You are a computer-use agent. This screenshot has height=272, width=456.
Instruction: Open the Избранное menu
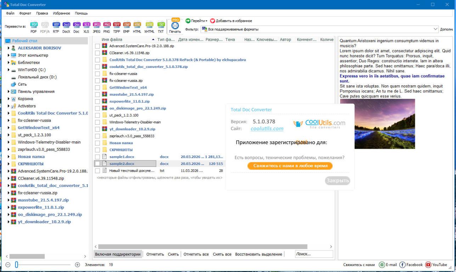click(61, 13)
